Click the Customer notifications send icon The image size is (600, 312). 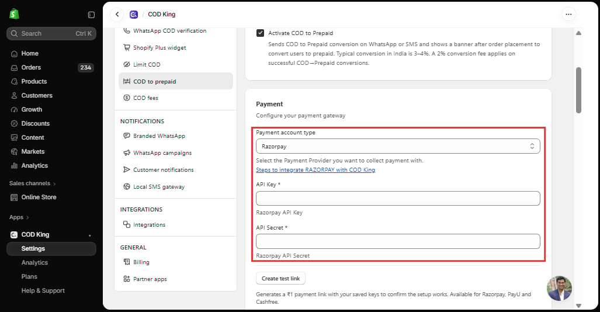click(x=127, y=169)
